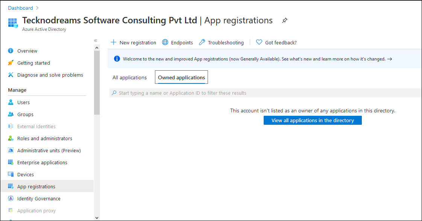Collapse the left navigation pane
Viewport: 422px width, 221px height.
point(95,40)
